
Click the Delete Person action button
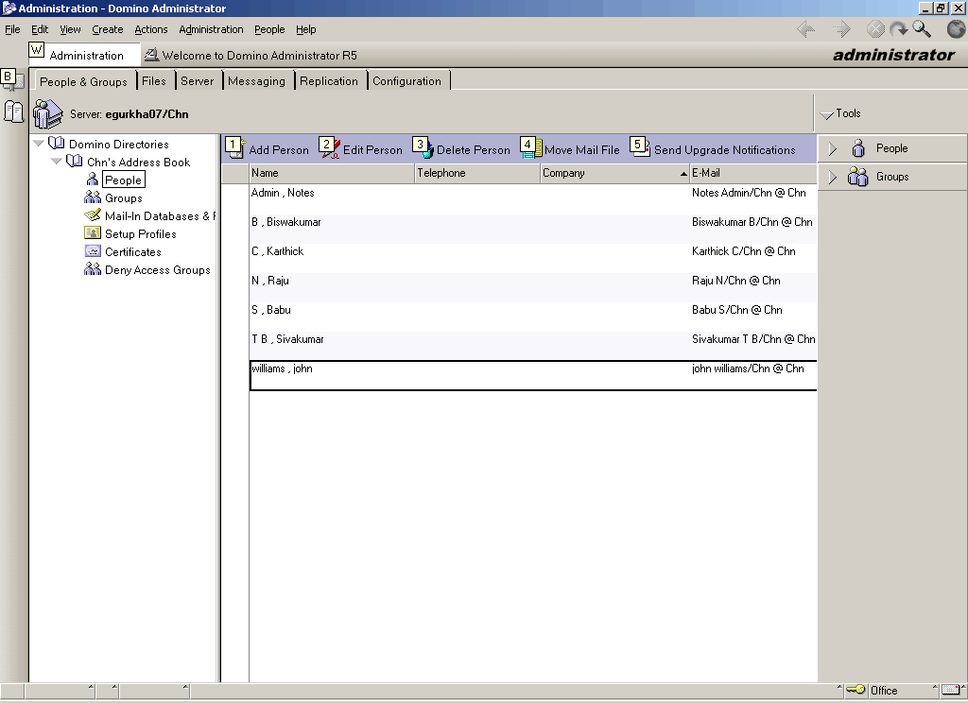point(461,149)
